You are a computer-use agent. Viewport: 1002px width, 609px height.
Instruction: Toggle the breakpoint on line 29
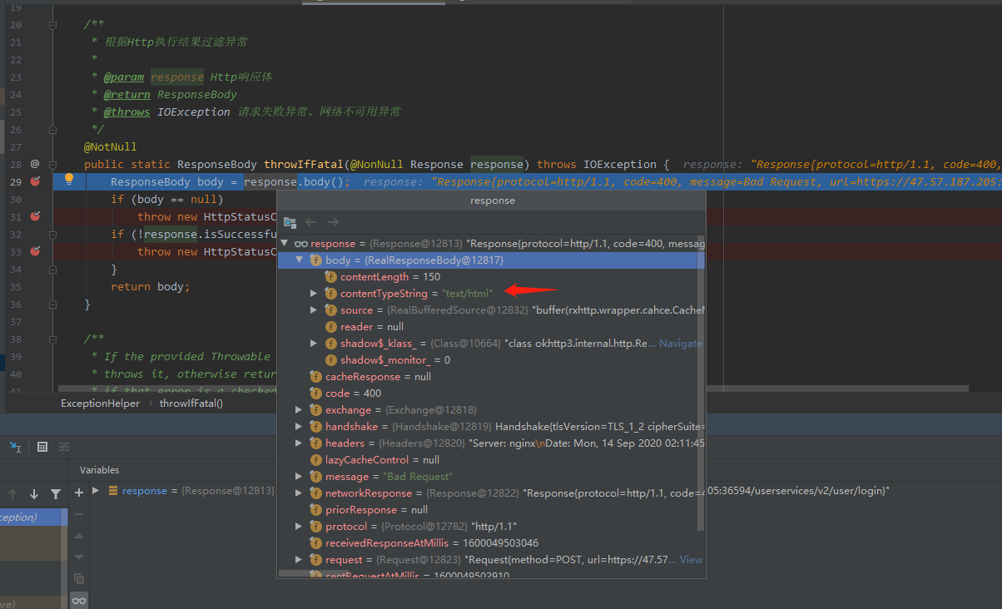[x=35, y=181]
